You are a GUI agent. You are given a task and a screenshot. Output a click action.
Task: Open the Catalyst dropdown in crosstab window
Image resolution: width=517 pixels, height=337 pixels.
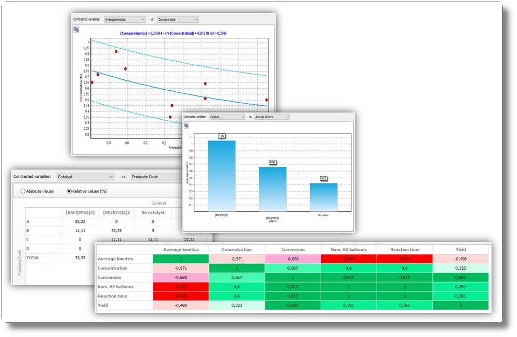tap(85, 177)
